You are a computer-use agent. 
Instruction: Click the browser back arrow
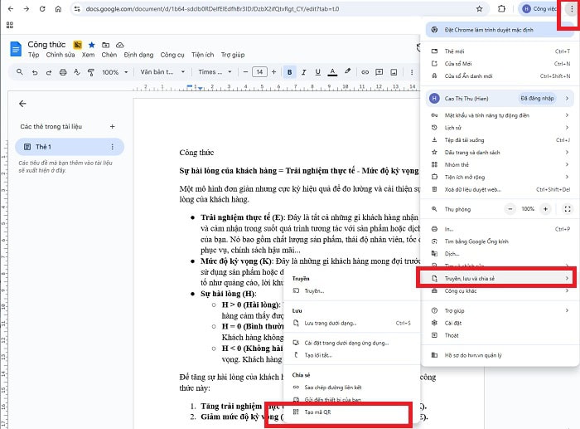(11, 9)
